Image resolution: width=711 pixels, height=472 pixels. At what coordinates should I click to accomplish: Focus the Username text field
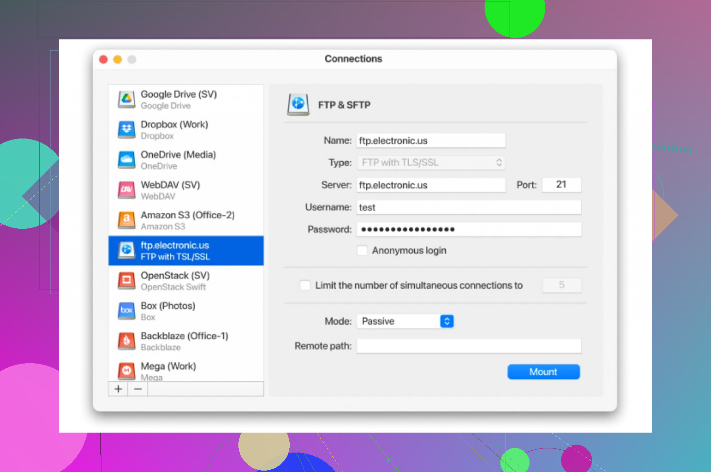tap(468, 208)
